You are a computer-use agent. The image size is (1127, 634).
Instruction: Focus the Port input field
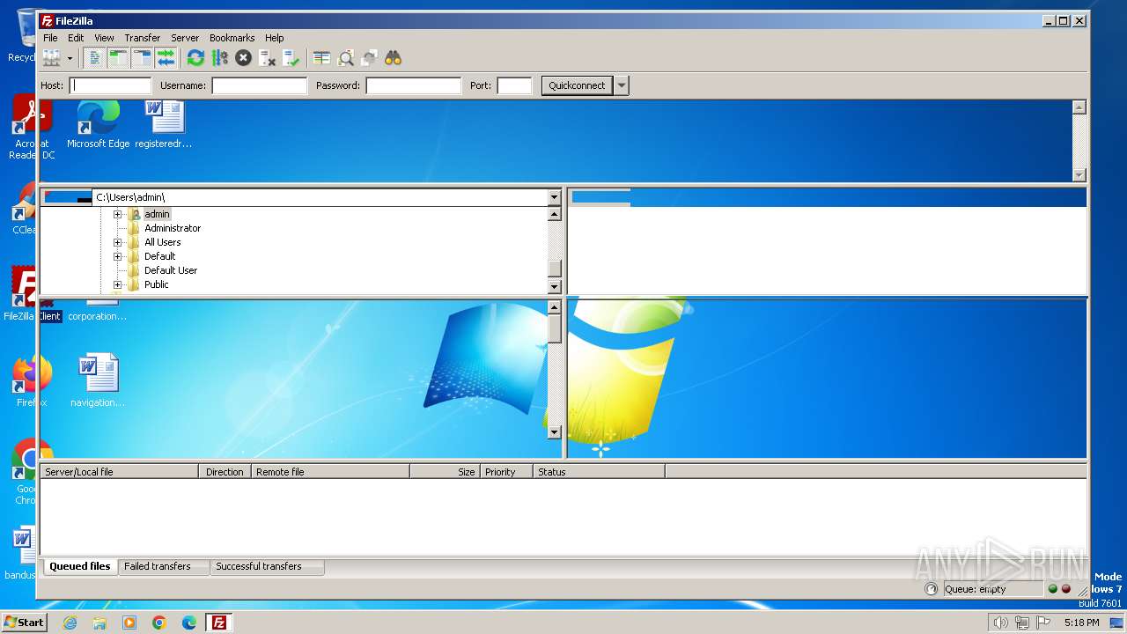point(514,85)
